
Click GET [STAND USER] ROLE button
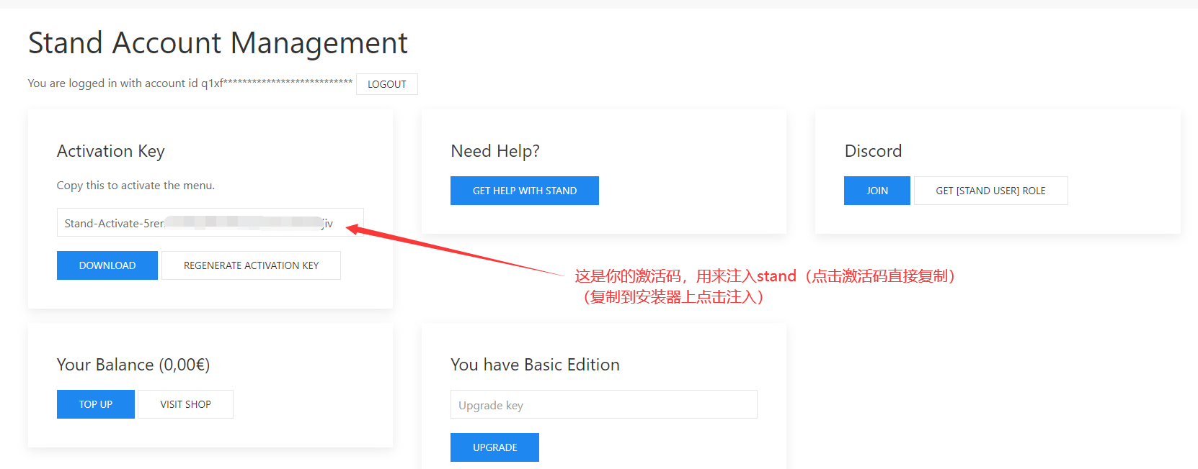pyautogui.click(x=990, y=191)
